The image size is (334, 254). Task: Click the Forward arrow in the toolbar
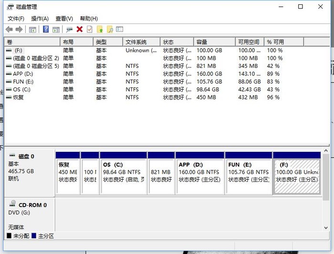tap(19, 30)
